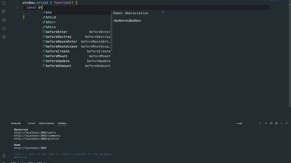Add a new terminal with plus icon
The image size is (291, 163).
pyautogui.click(x=266, y=123)
